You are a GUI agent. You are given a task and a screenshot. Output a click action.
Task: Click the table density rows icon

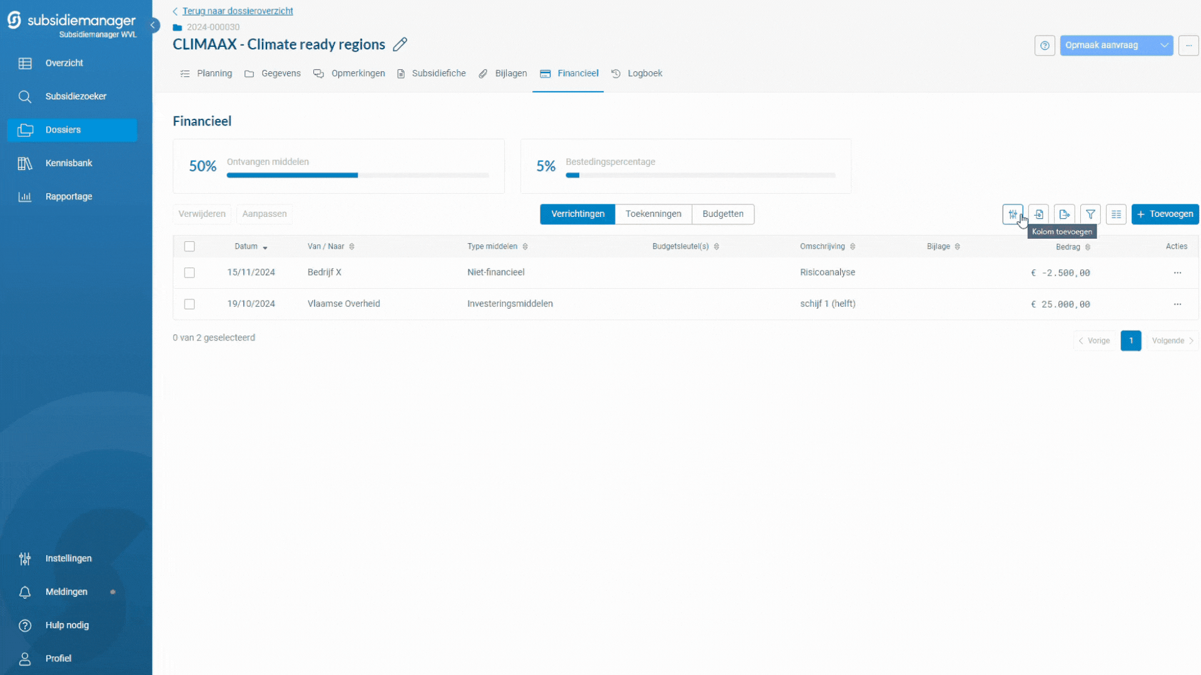coord(1116,214)
